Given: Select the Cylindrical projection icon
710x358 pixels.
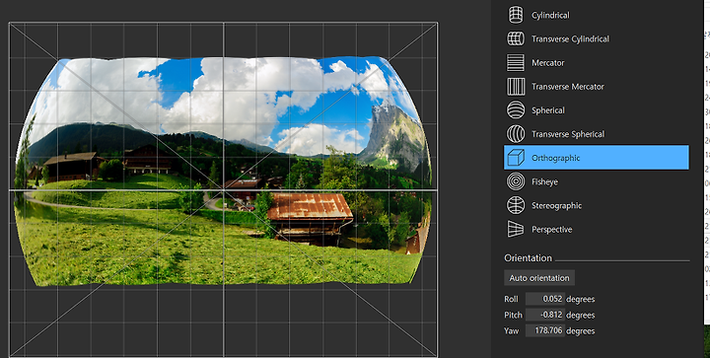Looking at the screenshot, I should (x=516, y=15).
